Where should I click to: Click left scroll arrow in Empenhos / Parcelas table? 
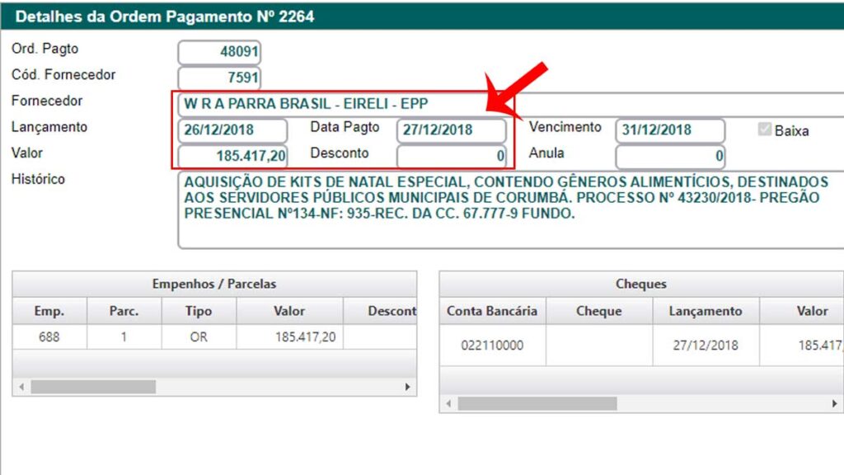click(21, 386)
